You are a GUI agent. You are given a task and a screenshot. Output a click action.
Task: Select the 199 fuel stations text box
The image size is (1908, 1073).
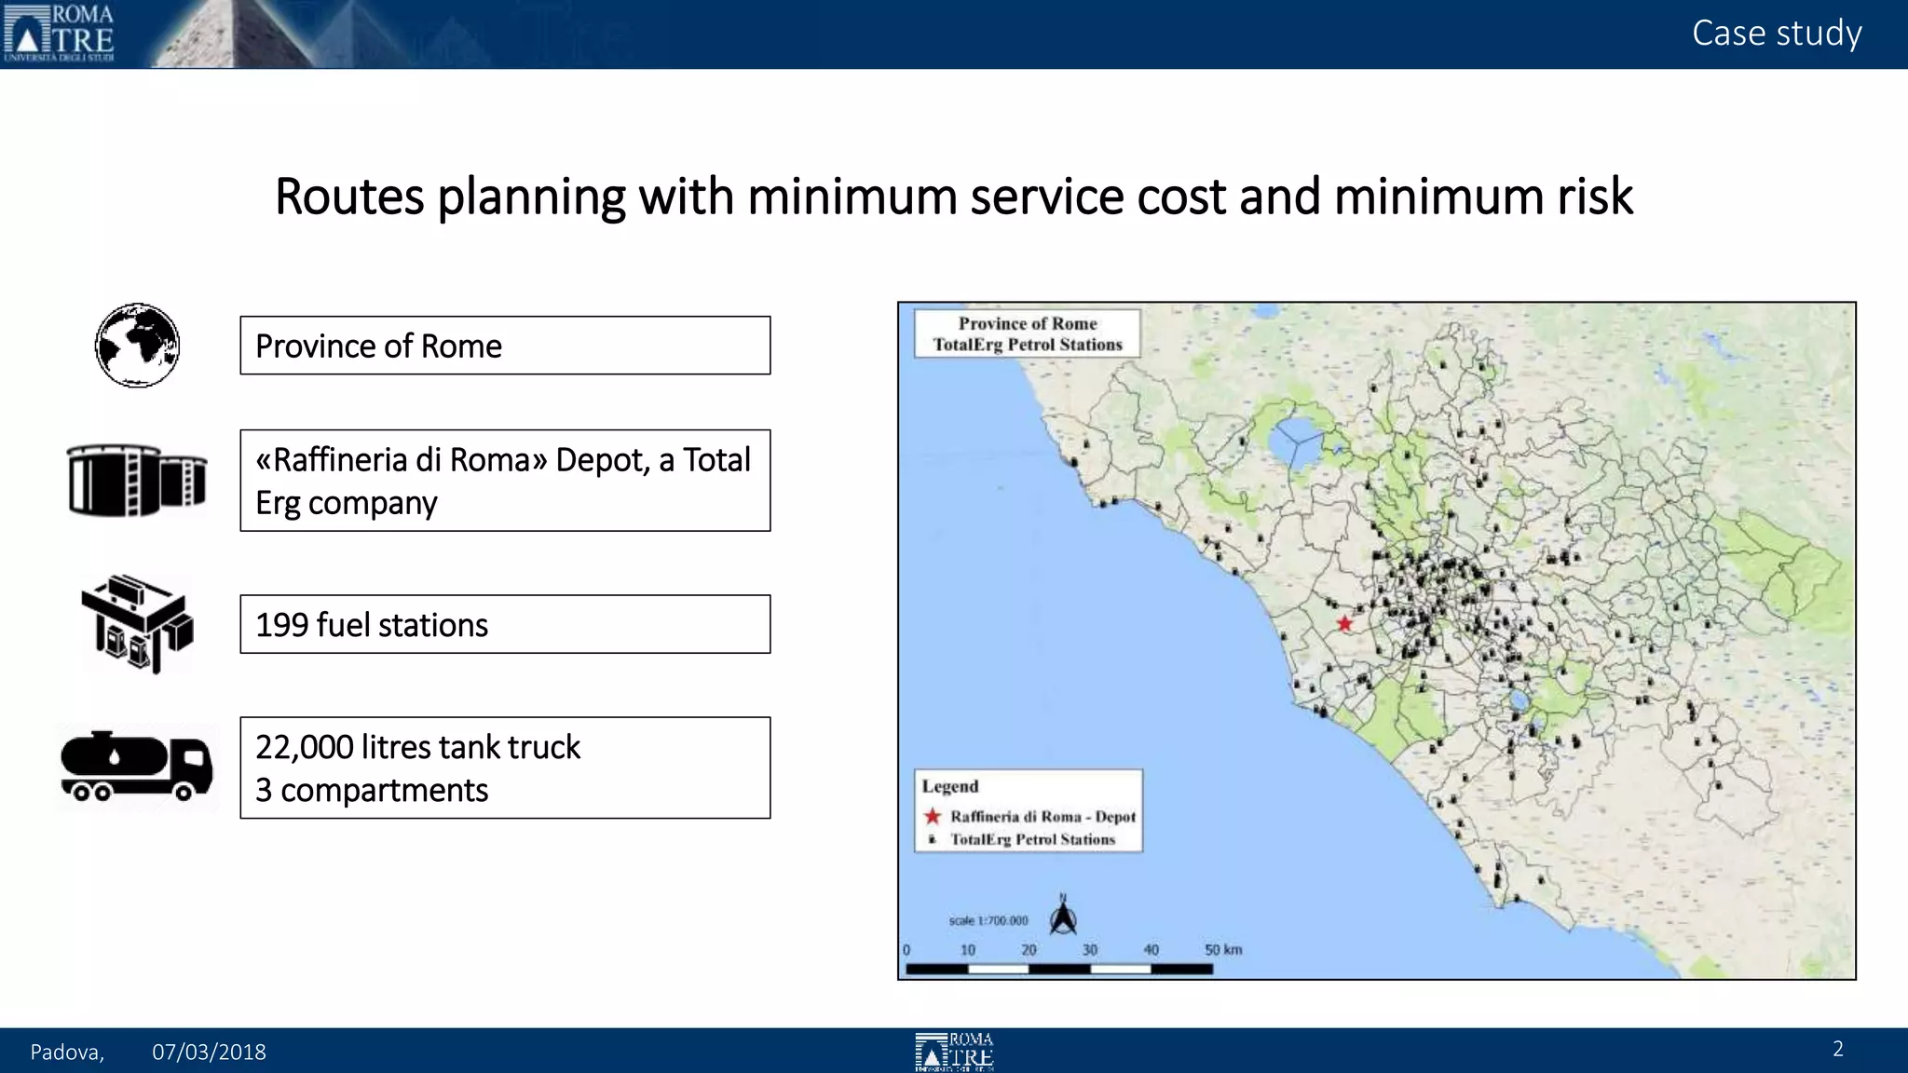(x=505, y=624)
